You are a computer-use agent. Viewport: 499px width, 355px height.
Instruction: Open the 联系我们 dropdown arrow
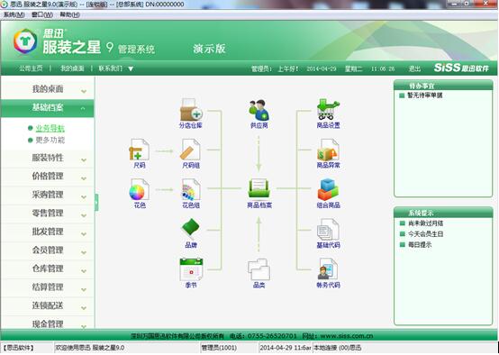click(131, 68)
